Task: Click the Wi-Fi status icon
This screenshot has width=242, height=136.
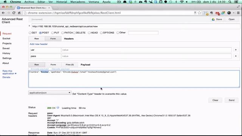Action: pos(181,2)
